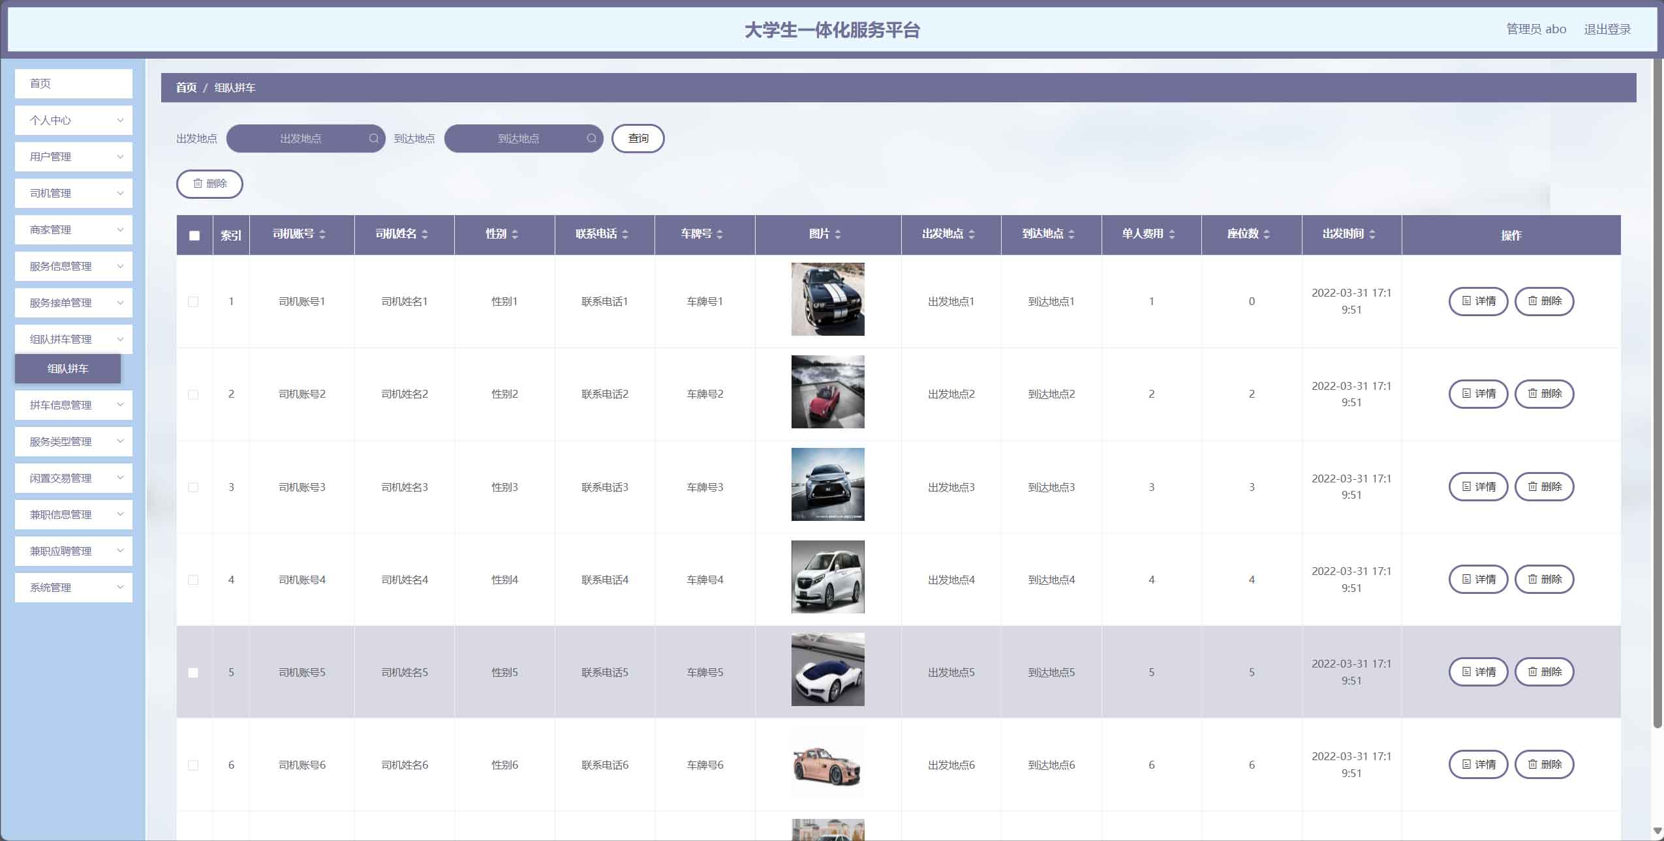Expand the 服务信息管理 sidebar menu
1664x841 pixels.
pos(74,267)
